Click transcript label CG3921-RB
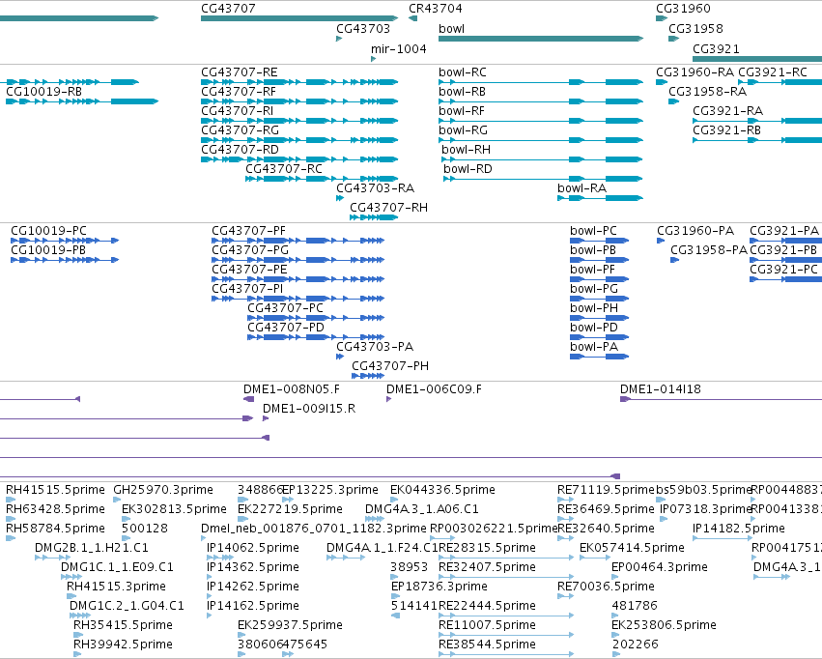The image size is (822, 659). click(x=726, y=130)
